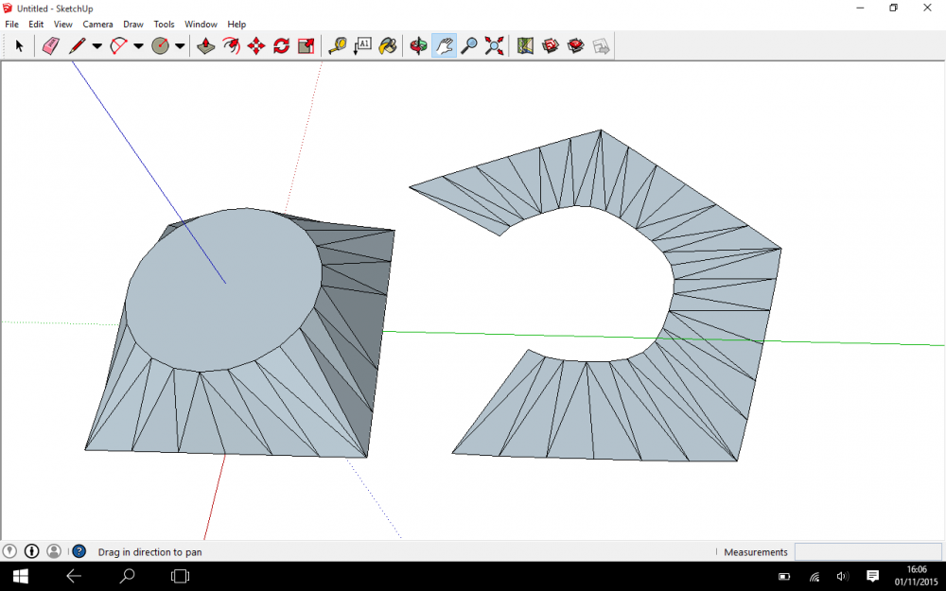Open Windows taskbar Search

[x=127, y=576]
